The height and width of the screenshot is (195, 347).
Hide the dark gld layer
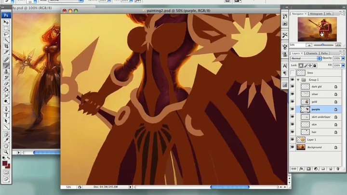[x=293, y=87]
